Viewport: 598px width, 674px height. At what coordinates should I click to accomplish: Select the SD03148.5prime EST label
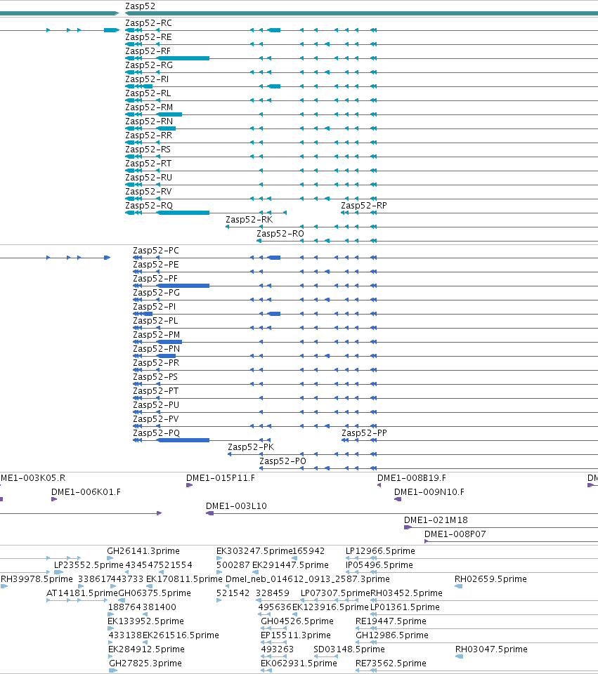tap(349, 649)
